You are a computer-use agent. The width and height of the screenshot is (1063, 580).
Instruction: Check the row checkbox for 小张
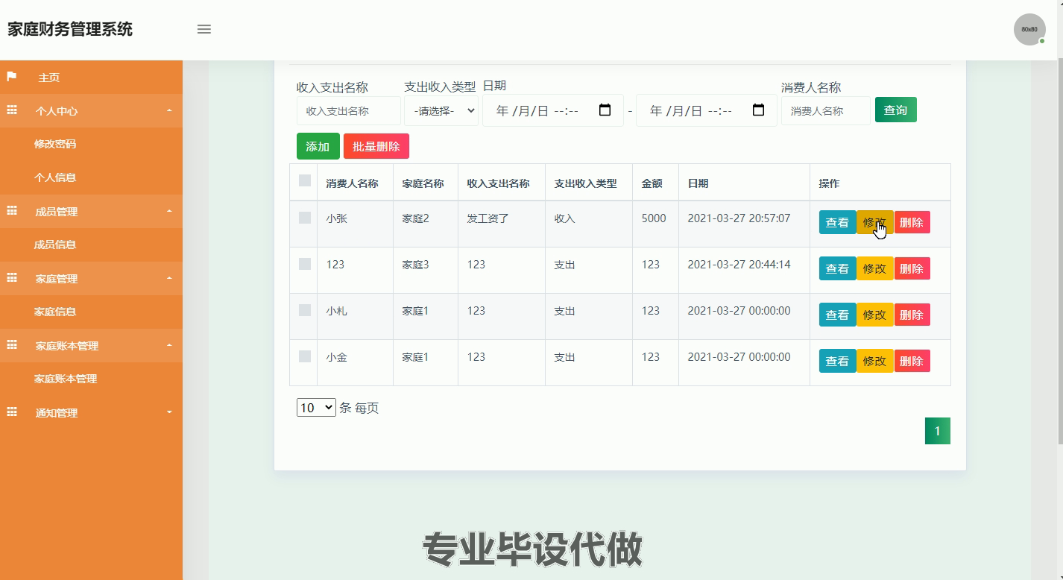305,218
